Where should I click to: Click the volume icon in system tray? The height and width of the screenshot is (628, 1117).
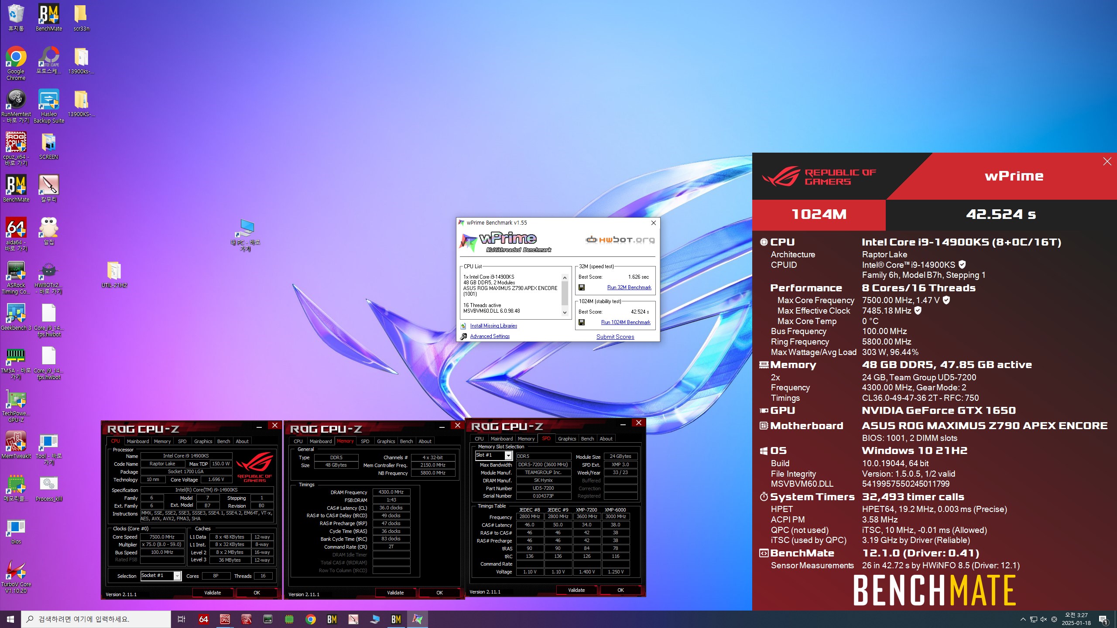(x=1044, y=619)
